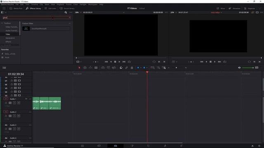Open the Help menu
264x148 pixels.
(x=101, y=5)
